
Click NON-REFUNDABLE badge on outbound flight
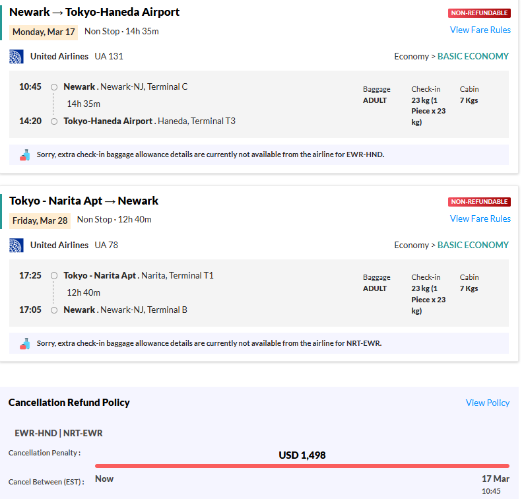coord(479,13)
